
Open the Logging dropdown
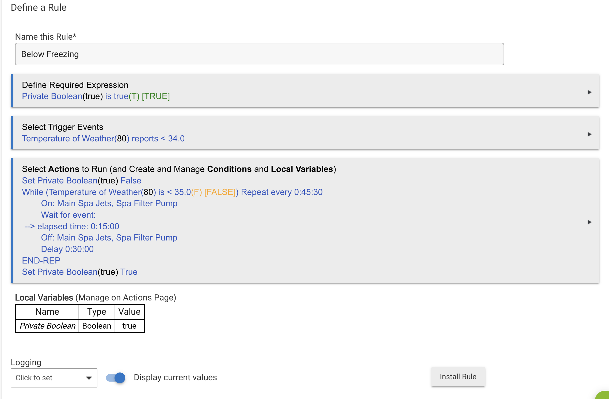(x=54, y=378)
